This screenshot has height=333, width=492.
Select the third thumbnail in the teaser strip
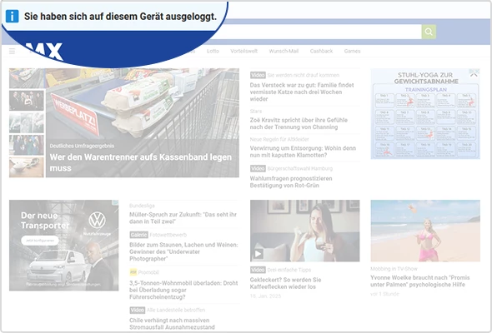[27, 122]
